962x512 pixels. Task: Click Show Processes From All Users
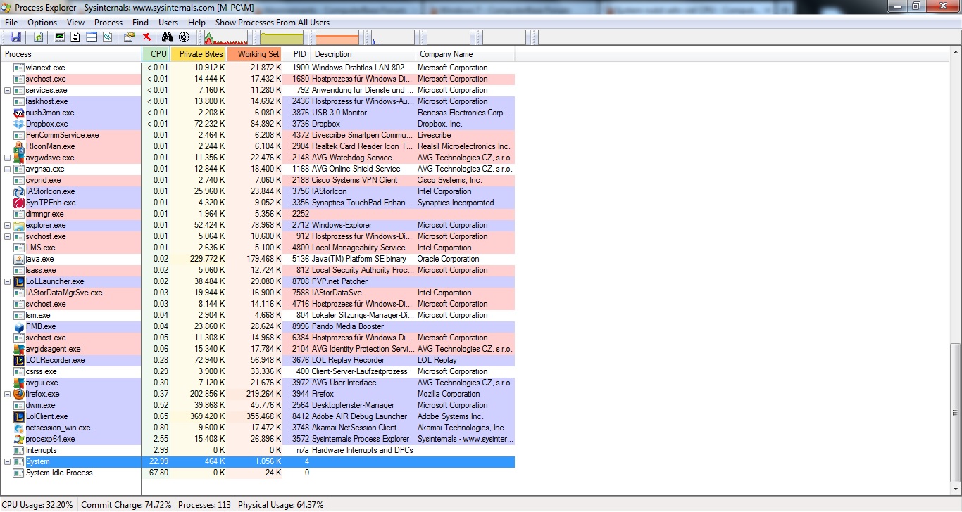(x=273, y=23)
